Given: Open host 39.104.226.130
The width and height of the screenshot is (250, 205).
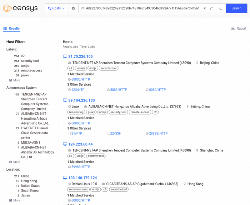Looking at the screenshot, I should 81,100.
